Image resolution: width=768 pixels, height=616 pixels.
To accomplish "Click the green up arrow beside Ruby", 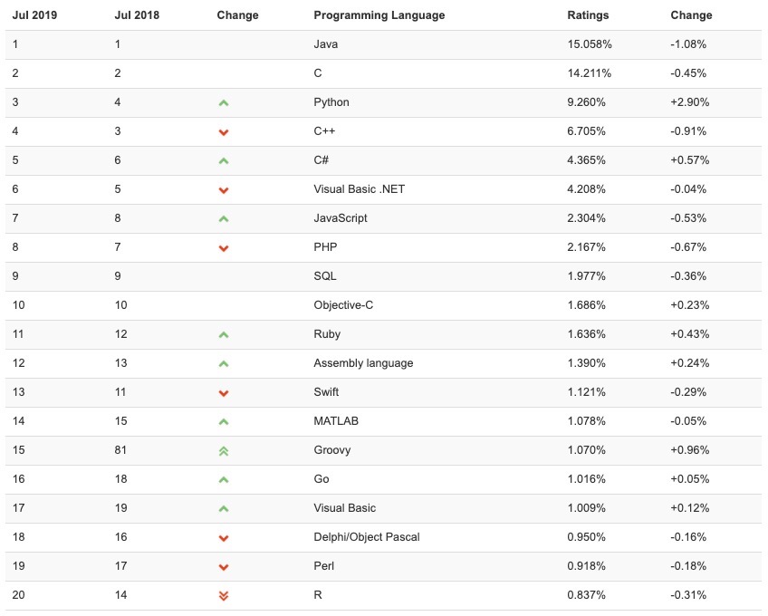I will pos(224,334).
